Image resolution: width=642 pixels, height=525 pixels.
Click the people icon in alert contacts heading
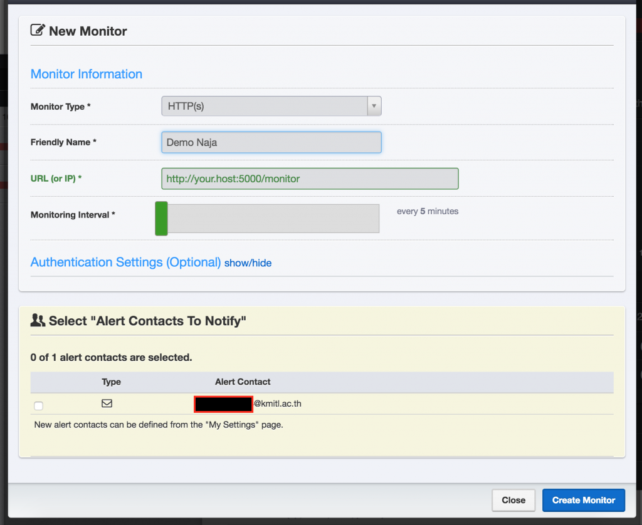38,321
